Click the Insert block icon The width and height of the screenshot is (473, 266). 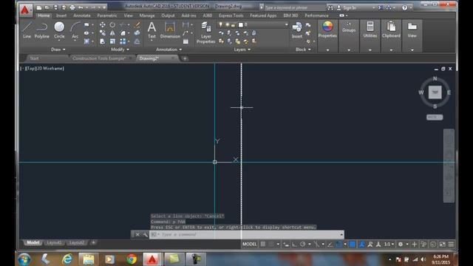click(297, 30)
